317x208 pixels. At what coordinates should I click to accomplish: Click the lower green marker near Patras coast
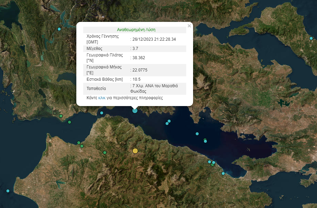point(82,146)
